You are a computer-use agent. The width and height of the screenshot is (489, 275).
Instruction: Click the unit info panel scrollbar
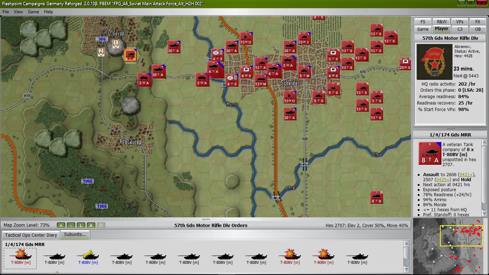485,177
